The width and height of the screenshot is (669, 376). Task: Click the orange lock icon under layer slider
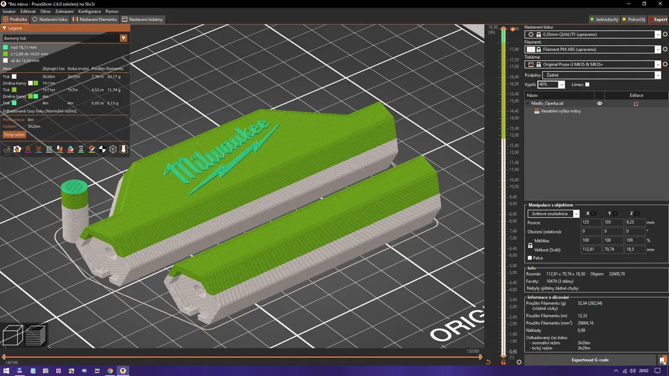tap(503, 362)
